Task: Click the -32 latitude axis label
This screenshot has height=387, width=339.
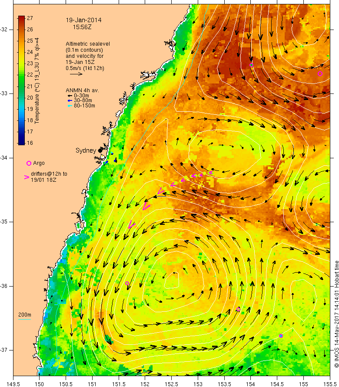Action: [4, 30]
